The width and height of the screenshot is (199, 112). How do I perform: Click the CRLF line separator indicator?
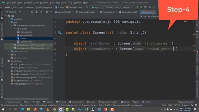click(x=170, y=105)
